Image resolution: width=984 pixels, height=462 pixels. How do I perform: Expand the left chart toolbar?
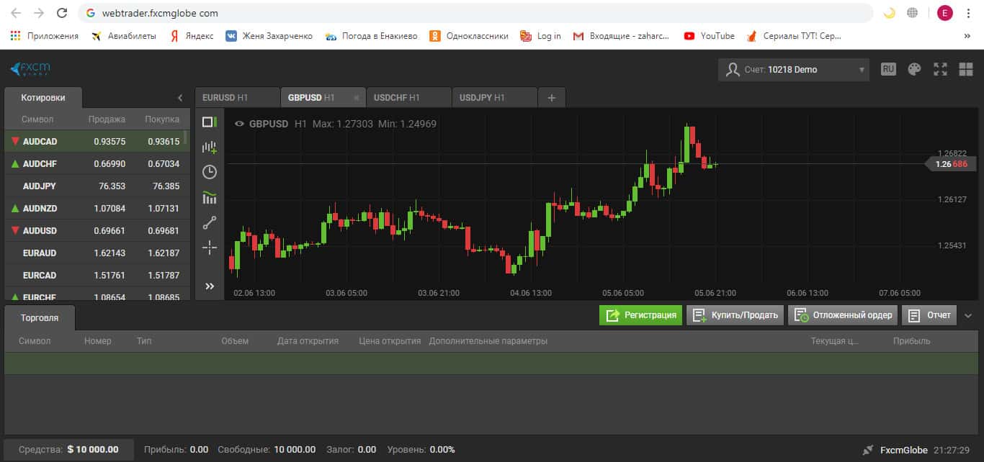[210, 286]
